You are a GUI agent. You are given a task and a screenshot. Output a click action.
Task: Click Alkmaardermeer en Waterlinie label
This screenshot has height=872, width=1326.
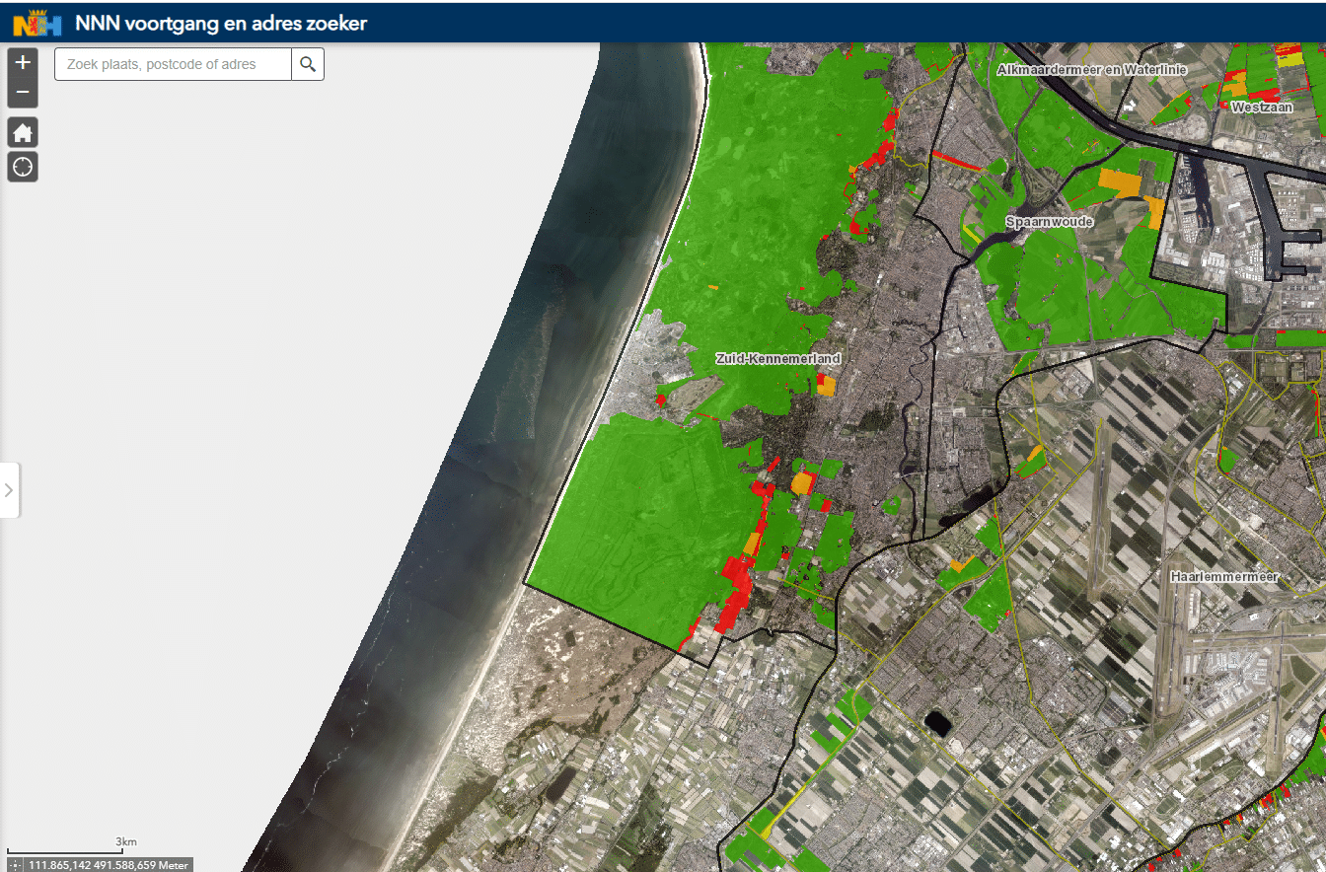coord(1091,69)
